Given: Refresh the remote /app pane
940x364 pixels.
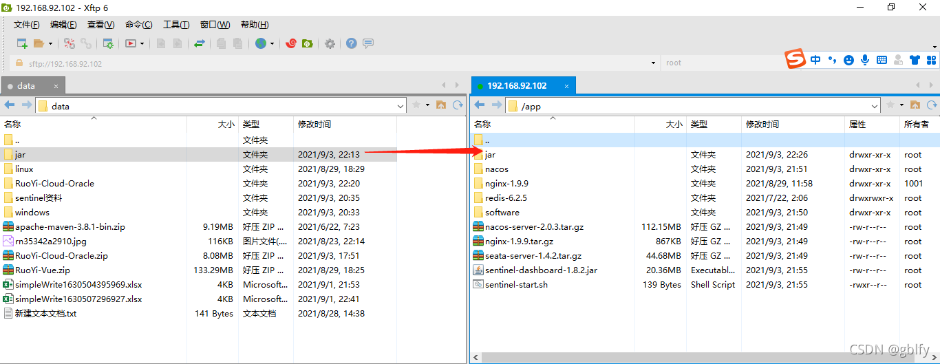Looking at the screenshot, I should (x=932, y=105).
